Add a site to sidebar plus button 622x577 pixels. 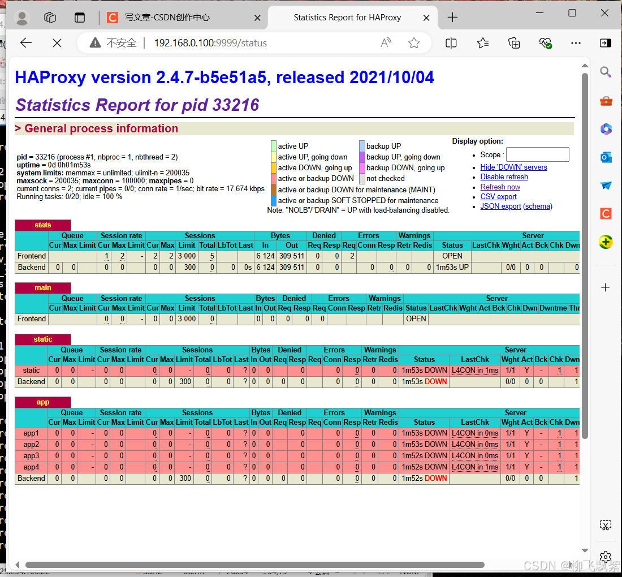pos(606,287)
